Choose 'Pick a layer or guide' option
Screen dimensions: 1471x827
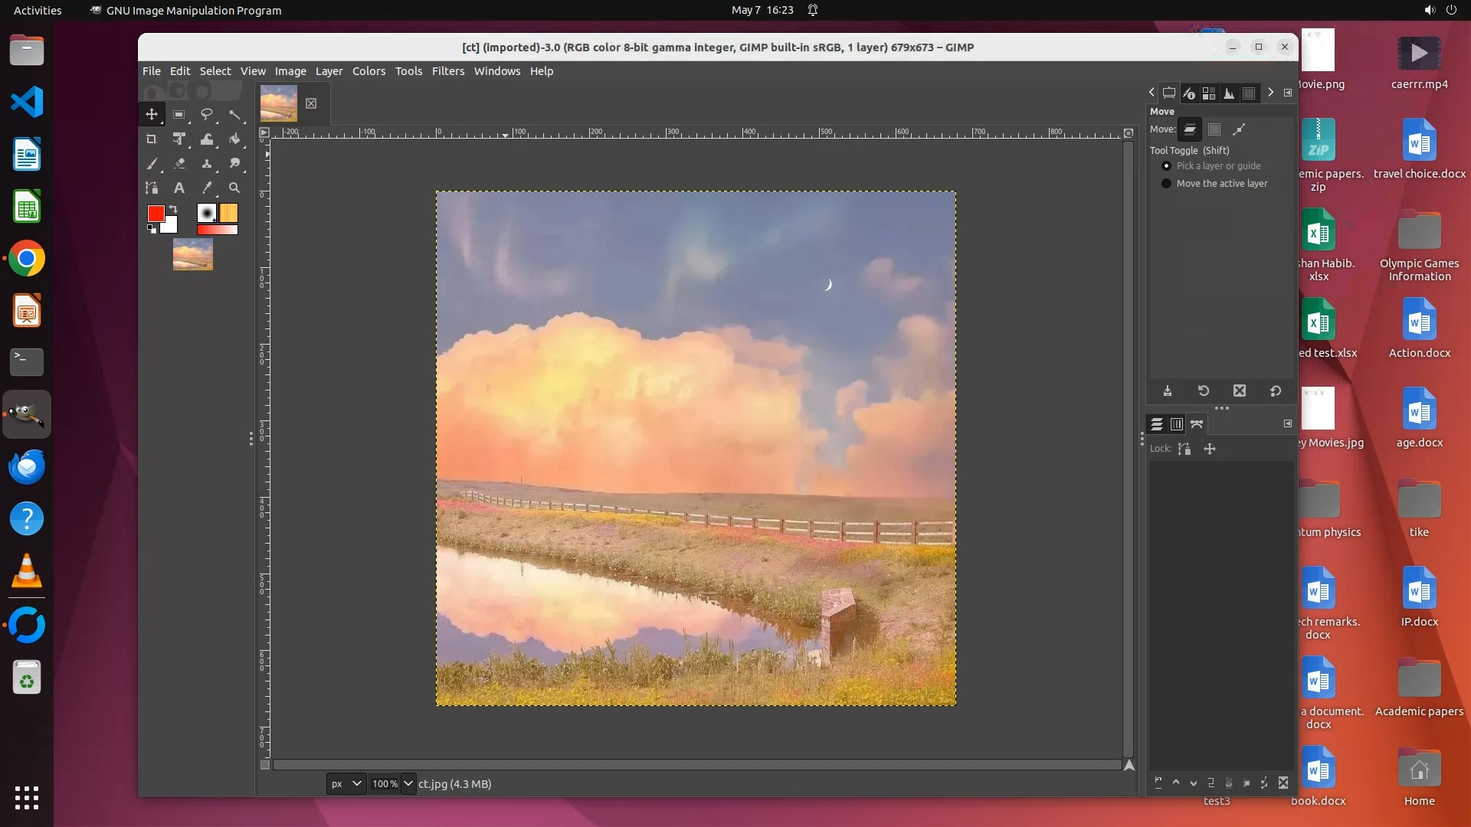tap(1166, 166)
